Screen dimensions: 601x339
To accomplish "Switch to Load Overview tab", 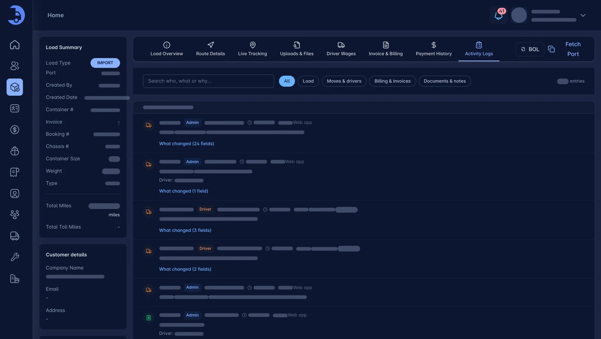I will coord(167,49).
